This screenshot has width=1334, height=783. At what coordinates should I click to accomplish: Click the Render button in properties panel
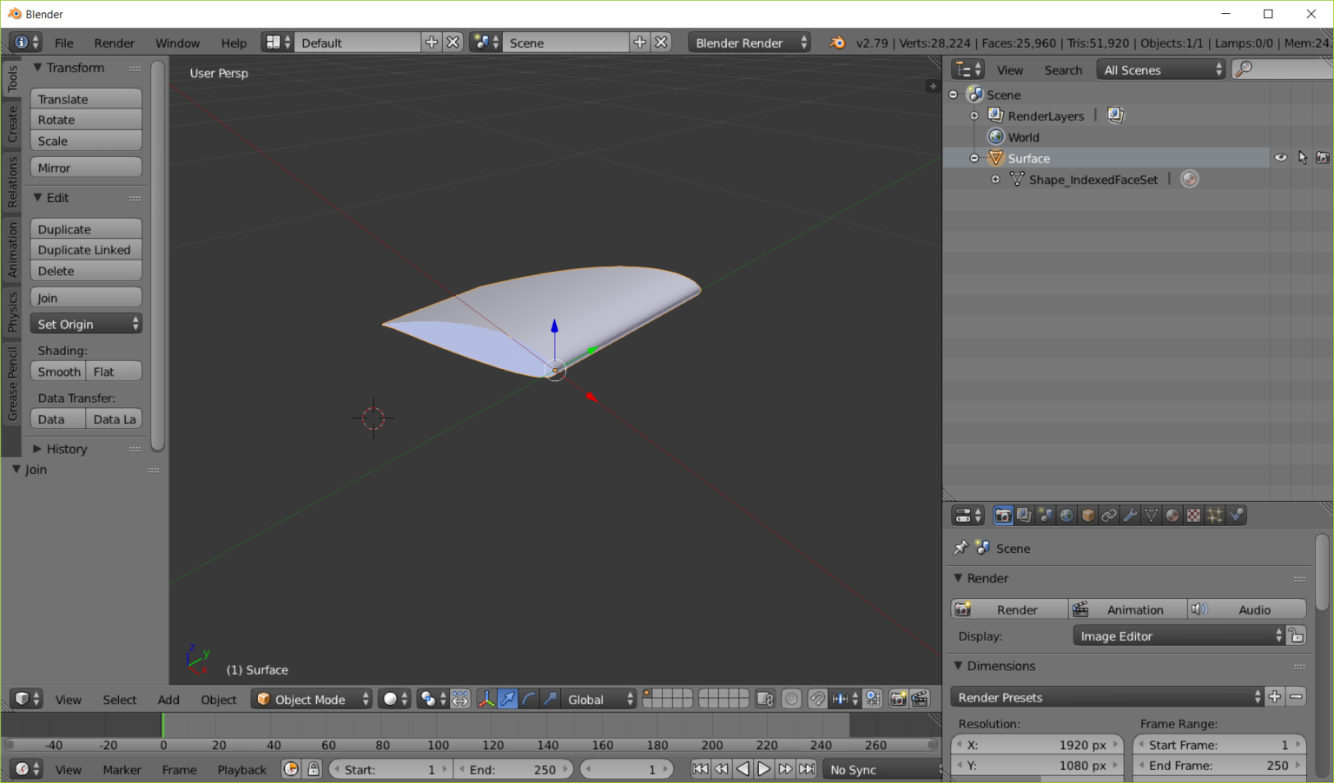tap(1008, 609)
